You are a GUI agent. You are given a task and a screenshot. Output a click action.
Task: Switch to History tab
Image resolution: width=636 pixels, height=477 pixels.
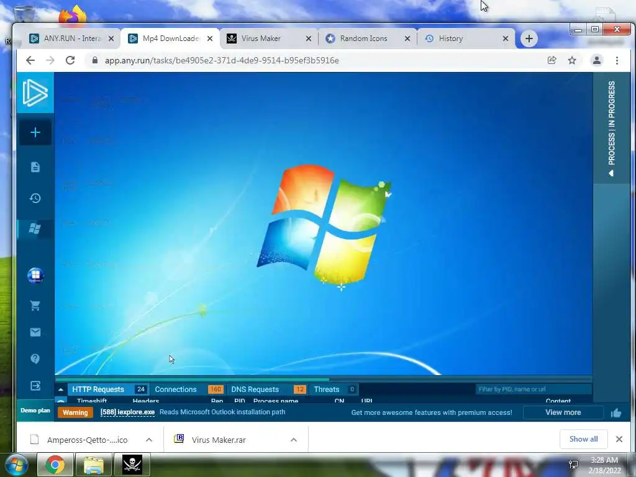click(x=451, y=39)
